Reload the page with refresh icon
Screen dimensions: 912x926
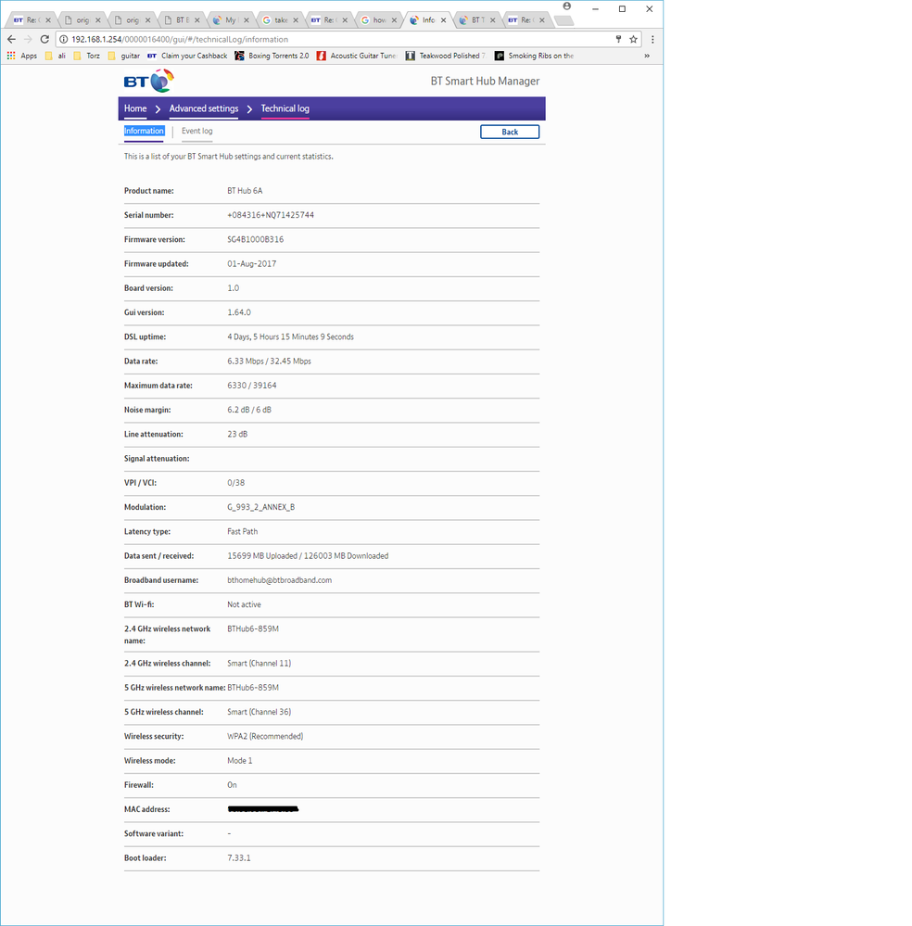click(44, 39)
